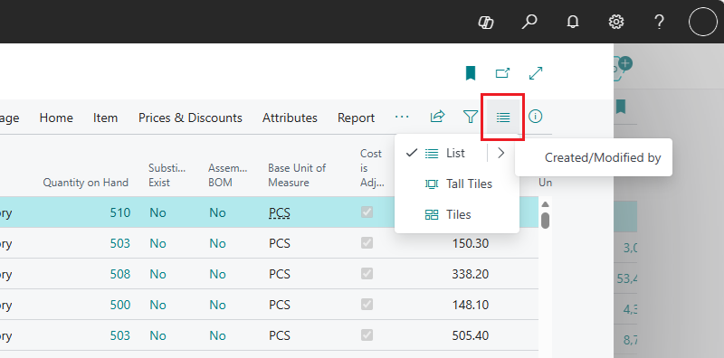Show the FactBox info pane
Viewport: 724px width, 358px height.
coord(535,117)
